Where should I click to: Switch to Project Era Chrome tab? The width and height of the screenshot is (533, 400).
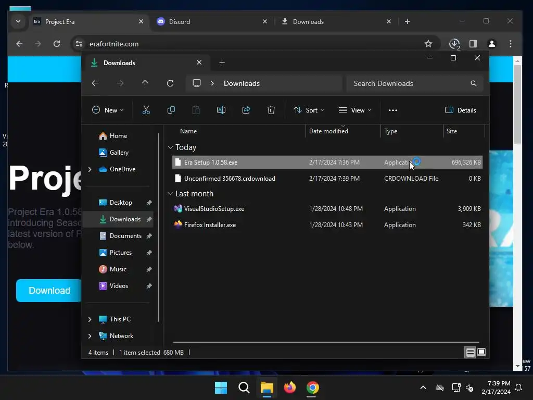pyautogui.click(x=88, y=21)
